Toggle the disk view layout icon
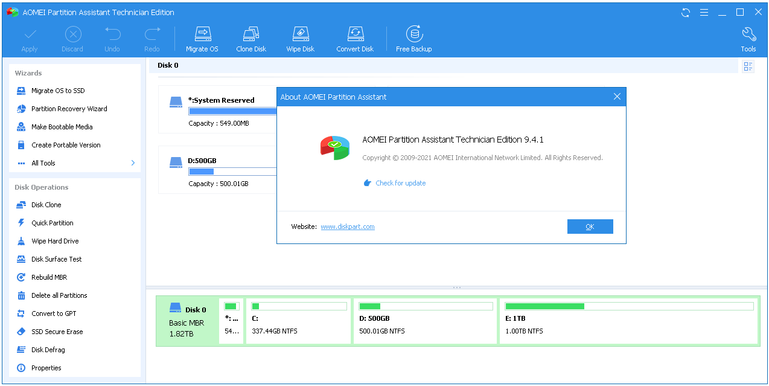Viewport: 769px width, 386px height. pyautogui.click(x=748, y=66)
